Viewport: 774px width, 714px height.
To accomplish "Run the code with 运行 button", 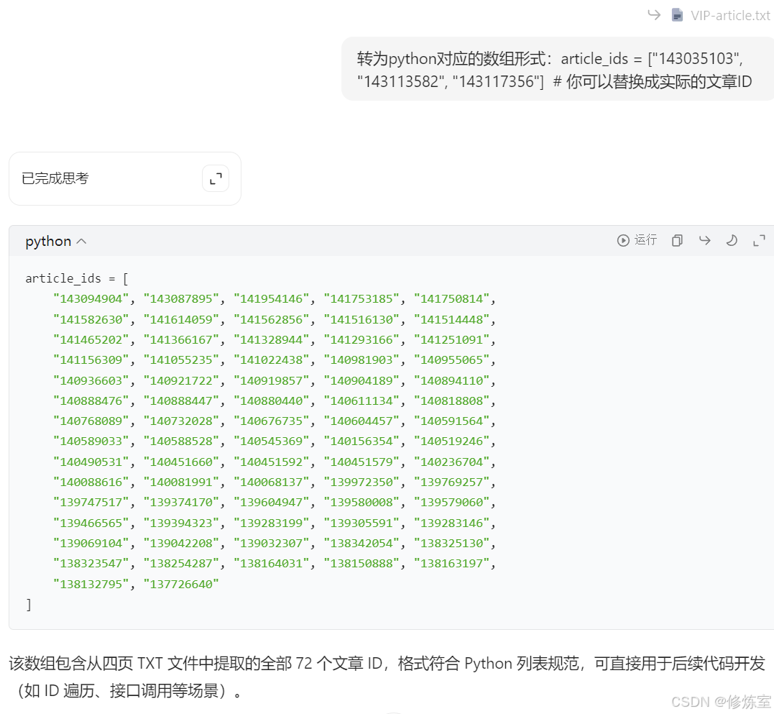I will (x=637, y=240).
